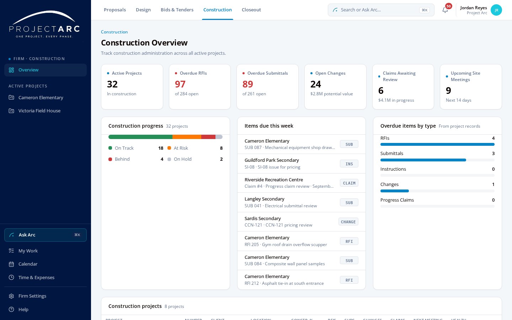Open the Open Changes card
The width and height of the screenshot is (512, 320).
click(335, 87)
